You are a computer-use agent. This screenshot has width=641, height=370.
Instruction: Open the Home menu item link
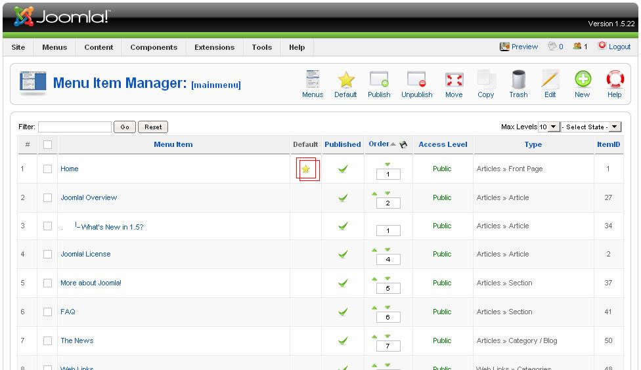tap(70, 169)
